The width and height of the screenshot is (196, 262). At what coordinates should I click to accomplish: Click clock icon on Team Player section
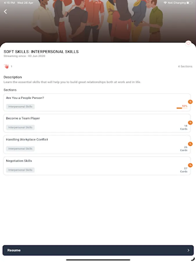point(190,123)
